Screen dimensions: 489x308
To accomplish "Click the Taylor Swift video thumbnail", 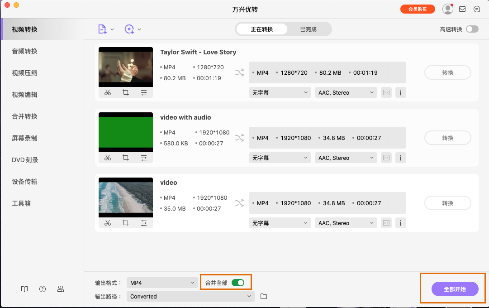I will click(125, 67).
